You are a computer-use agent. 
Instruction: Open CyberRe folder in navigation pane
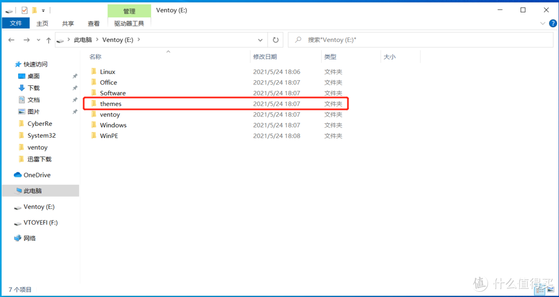point(40,123)
